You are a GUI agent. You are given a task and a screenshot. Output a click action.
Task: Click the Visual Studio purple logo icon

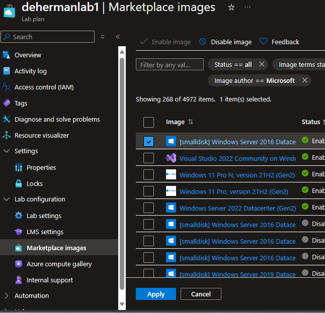171,158
